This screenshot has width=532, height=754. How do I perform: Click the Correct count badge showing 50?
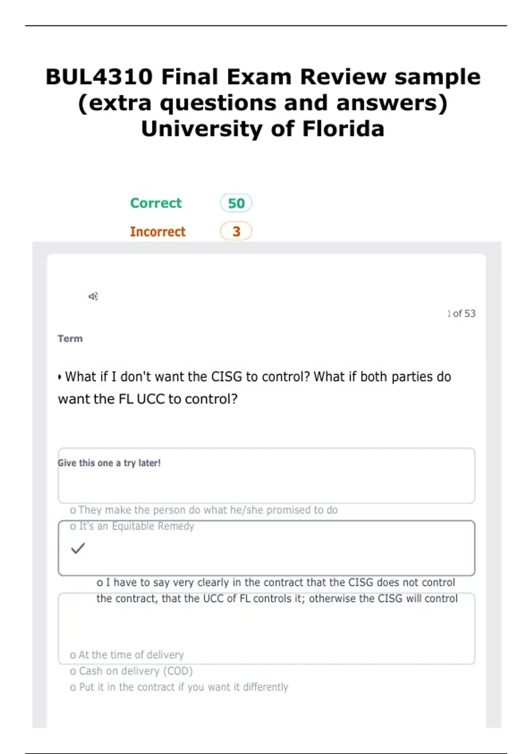pyautogui.click(x=236, y=203)
